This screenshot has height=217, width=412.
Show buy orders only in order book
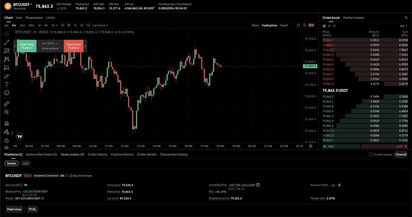point(335,26)
